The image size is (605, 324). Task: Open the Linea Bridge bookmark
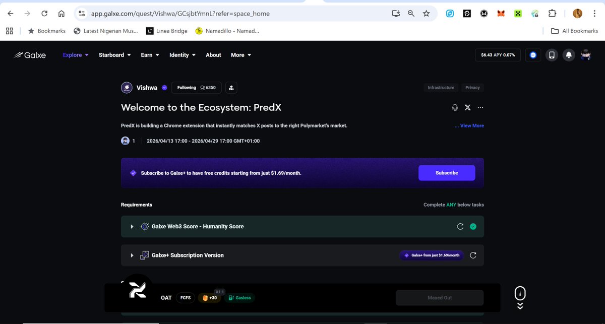click(x=166, y=31)
